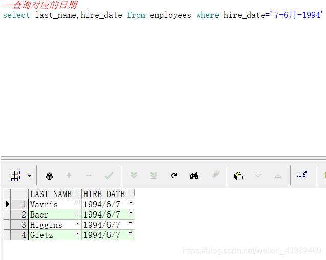
Task: Click the '7-6月-1994' date string literal
Action: tap(297, 15)
